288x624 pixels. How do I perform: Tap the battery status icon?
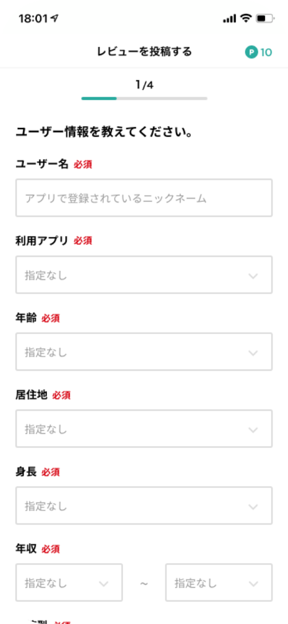265,18
